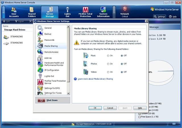Click the Backup settings label
182x128 pixels.
pyautogui.click(x=48, y=34)
